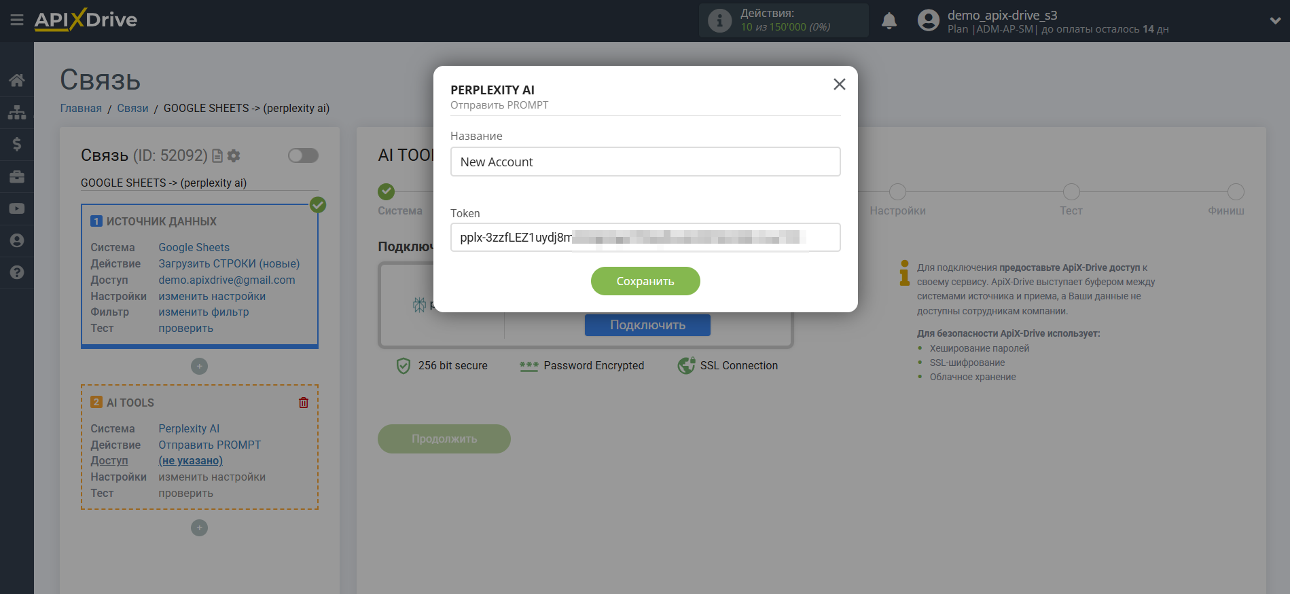Expand the account dropdown chevron
This screenshot has width=1290, height=594.
point(1275,21)
